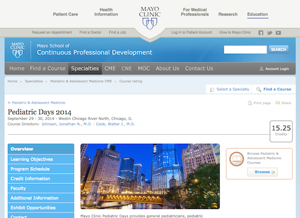Click Pediatric Days 2014 title text

[x=40, y=112]
